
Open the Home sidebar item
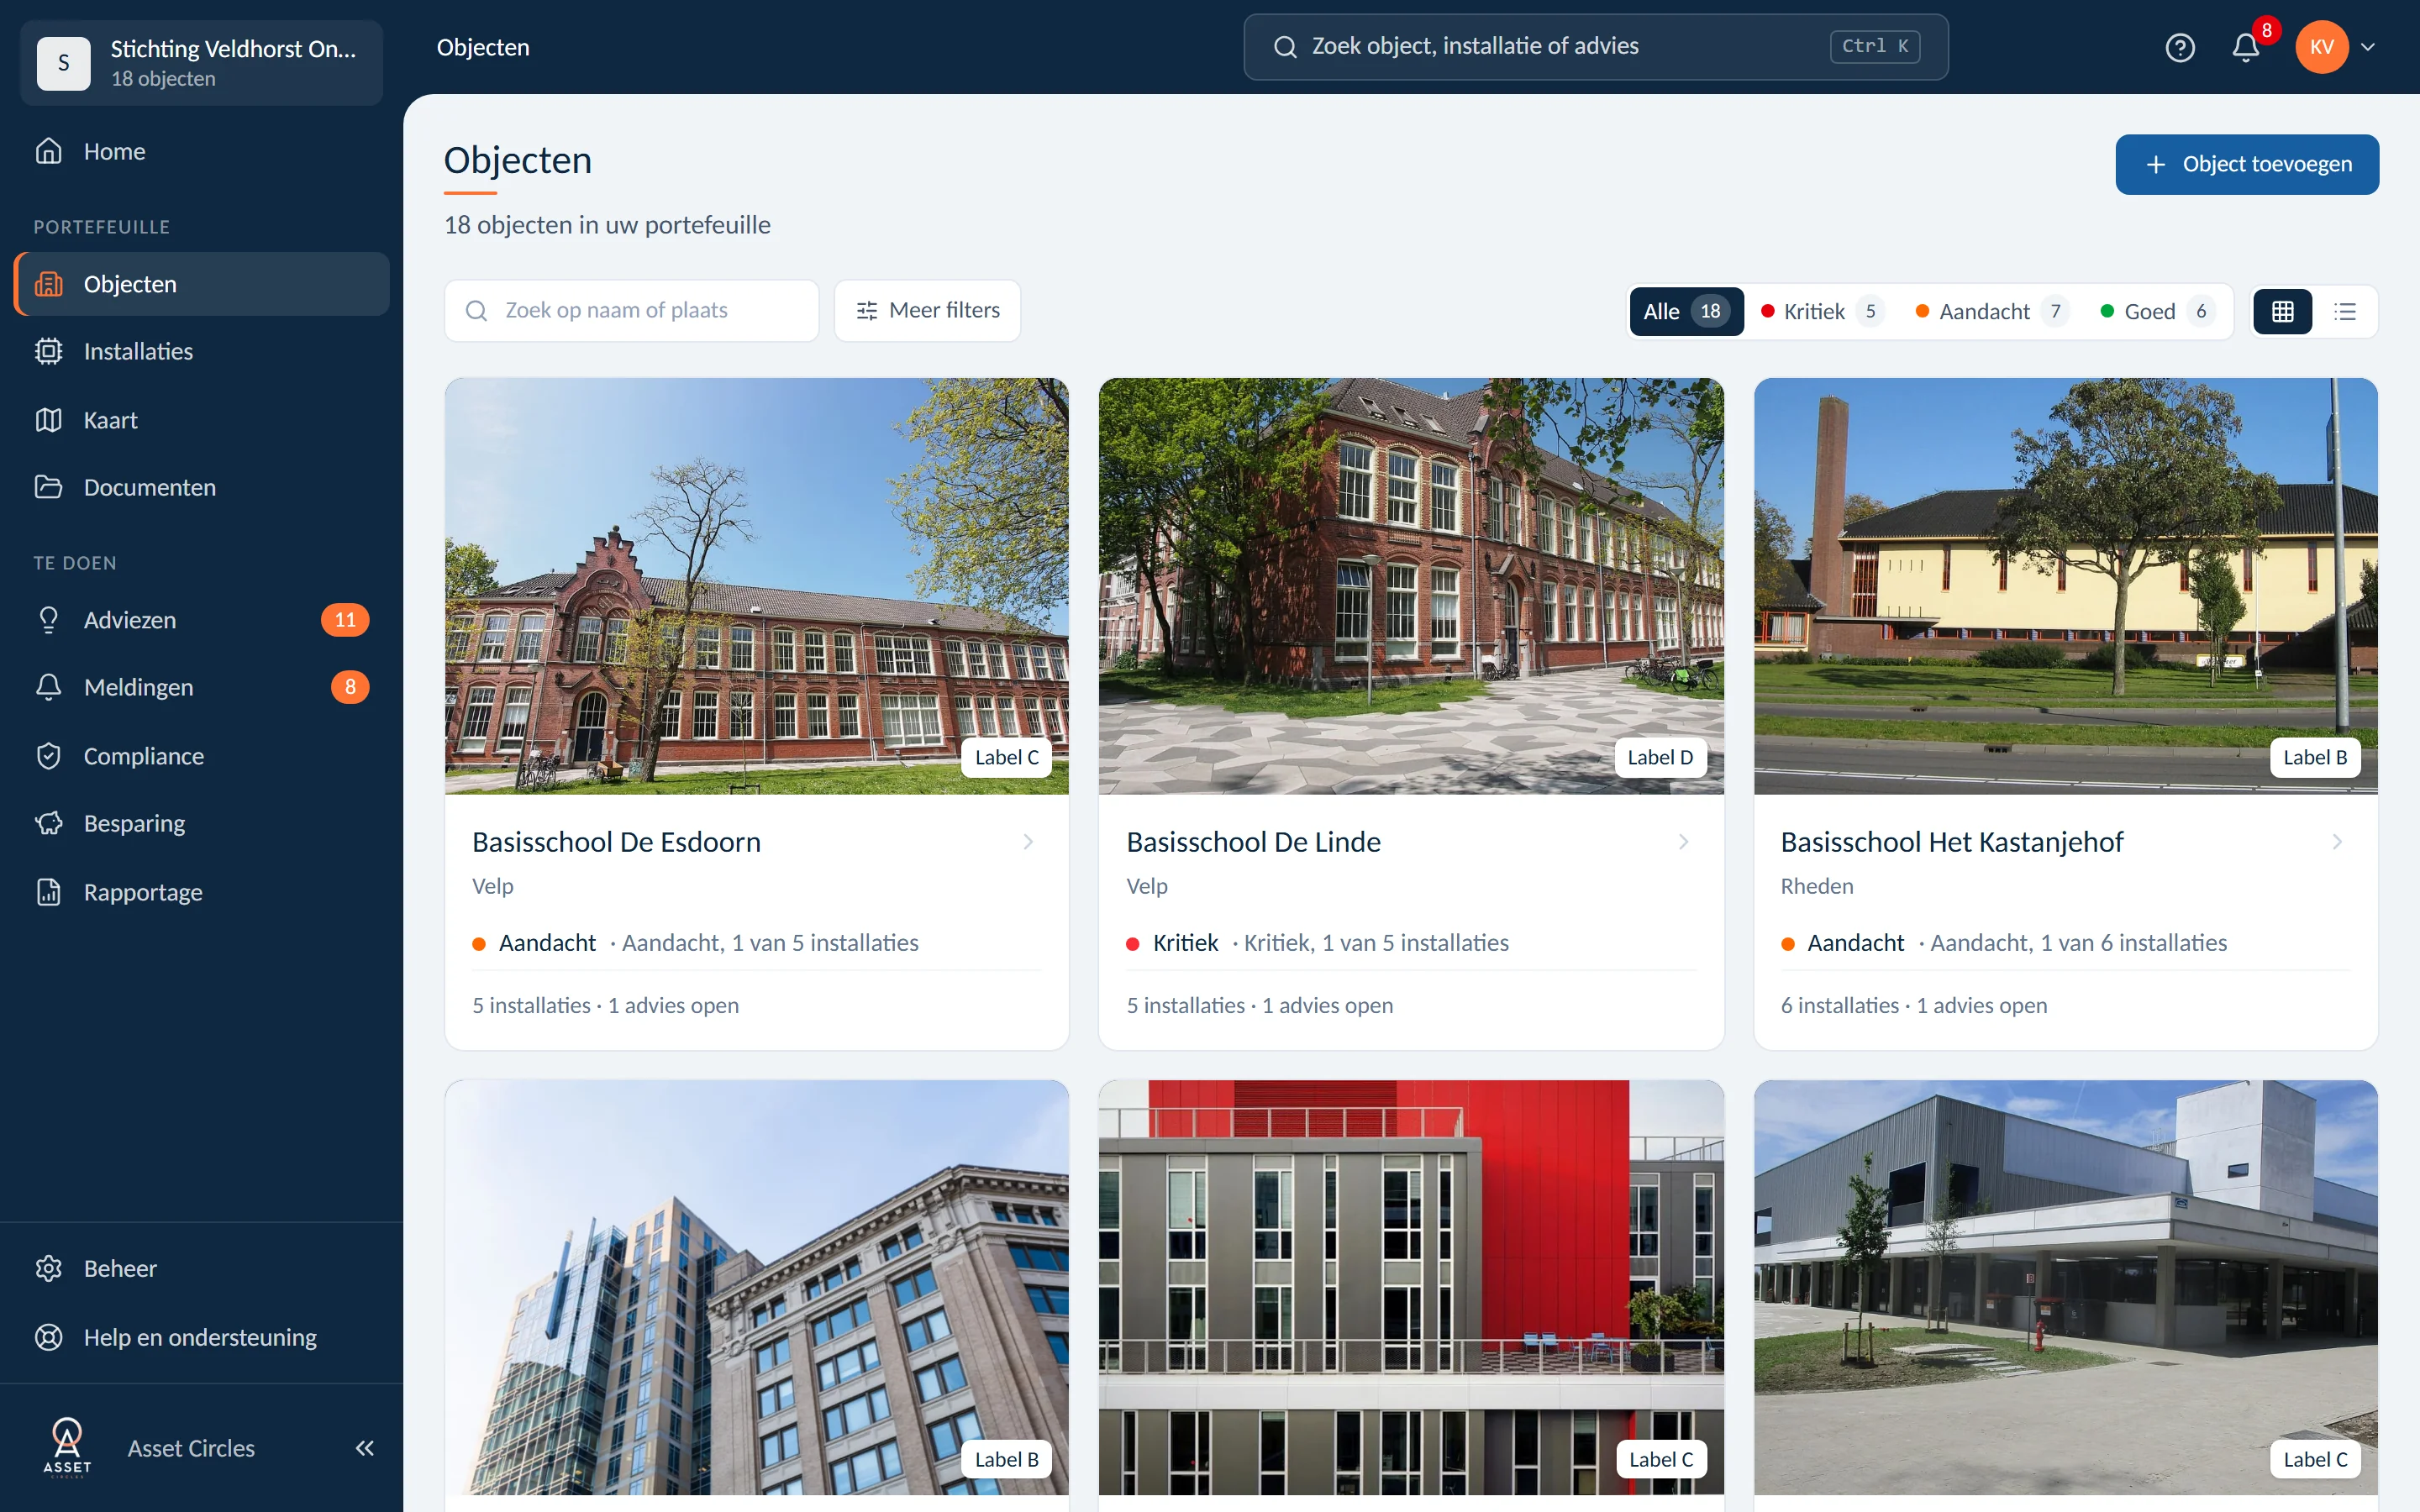tap(201, 151)
